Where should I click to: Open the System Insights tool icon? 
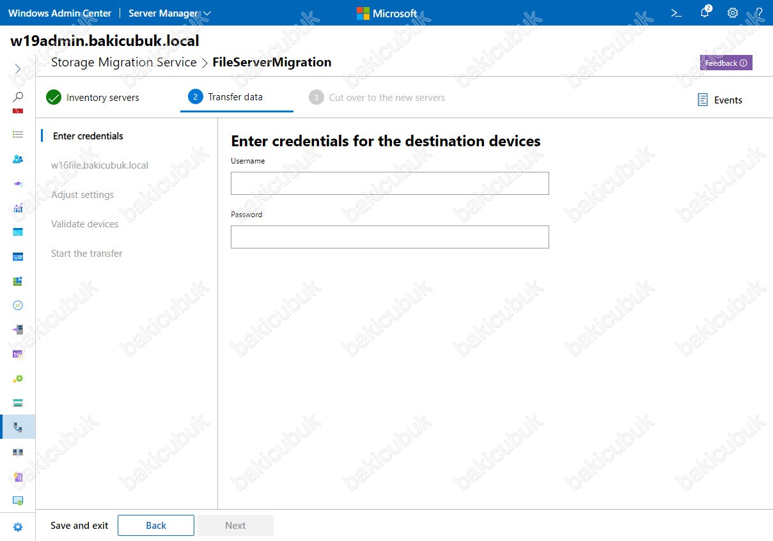click(x=18, y=476)
